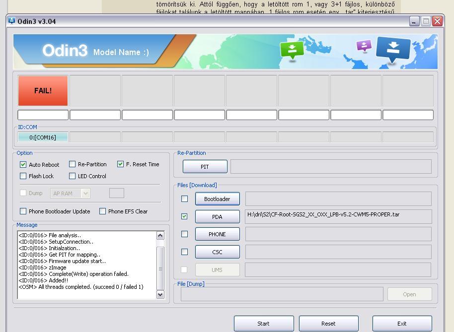Click log line 'All threads completed.'
This screenshot has width=454, height=332.
[x=81, y=287]
